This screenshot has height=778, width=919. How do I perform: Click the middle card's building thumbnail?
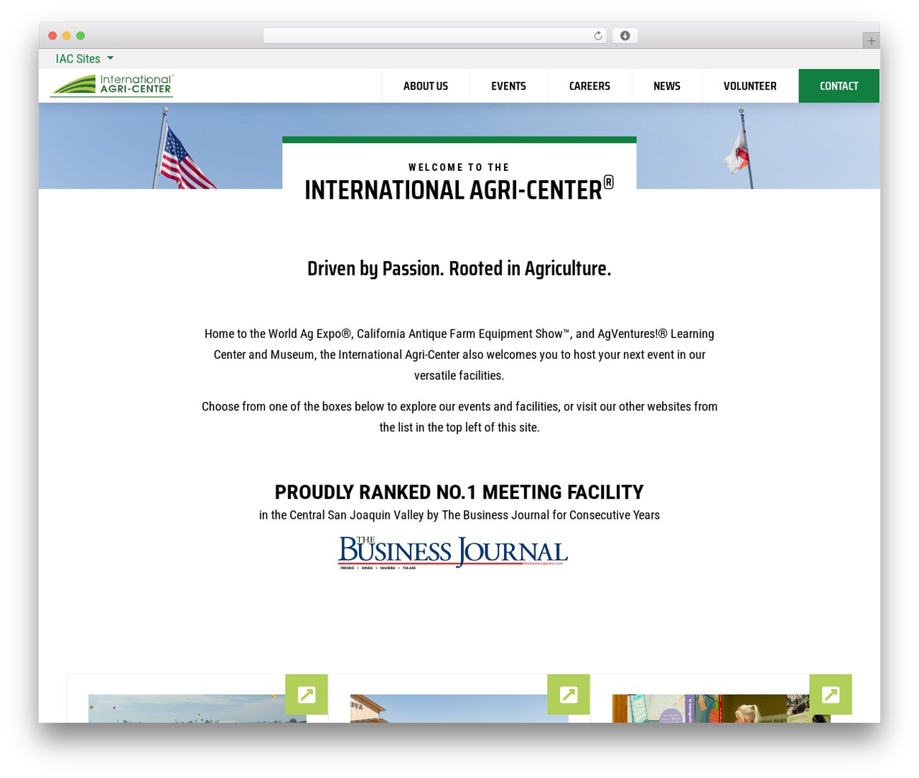click(x=459, y=708)
